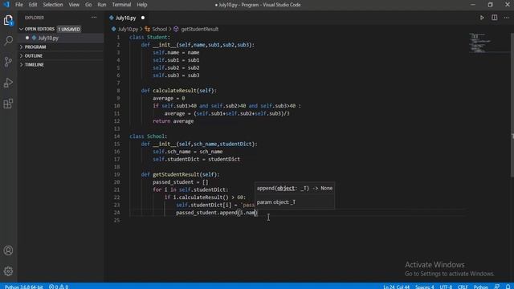The width and height of the screenshot is (514, 289).
Task: Expand the PROGRAM folder section
Action: point(35,47)
